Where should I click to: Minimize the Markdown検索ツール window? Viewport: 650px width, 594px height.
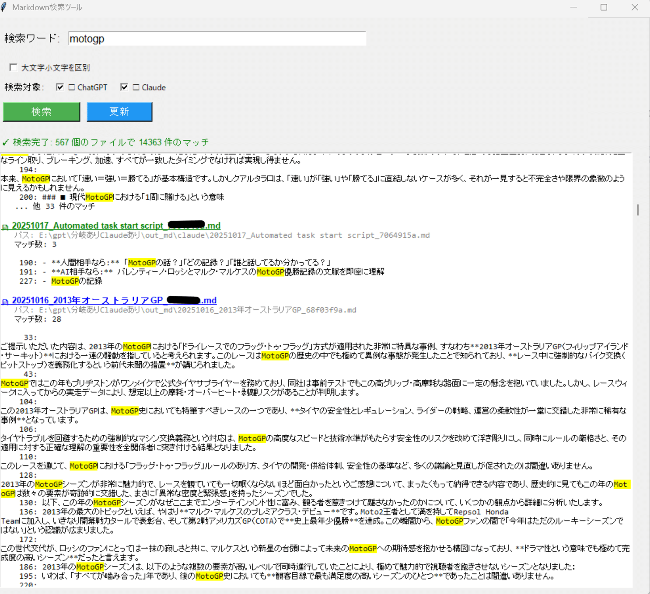pyautogui.click(x=574, y=7)
